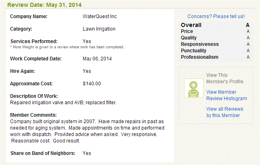260x165 pixels.
Task: Click the member profile avatar icon
Action: 194,88
